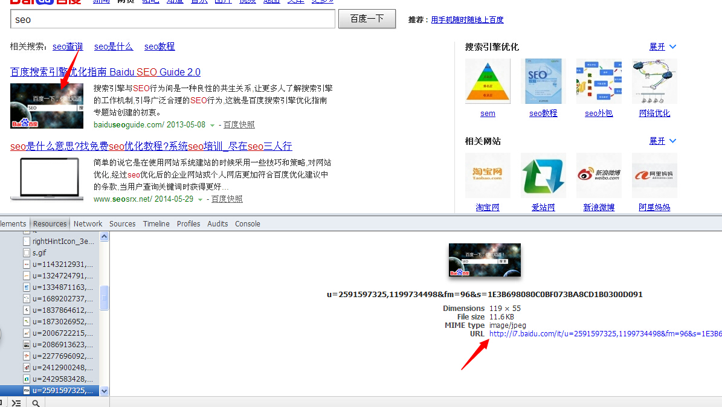The height and width of the screenshot is (407, 722).
Task: Click the 网络优化 network diagram image
Action: 655,81
